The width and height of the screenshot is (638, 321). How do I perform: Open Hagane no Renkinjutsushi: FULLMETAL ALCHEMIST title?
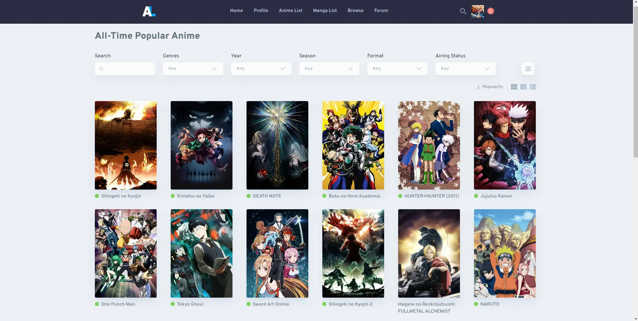[427, 308]
